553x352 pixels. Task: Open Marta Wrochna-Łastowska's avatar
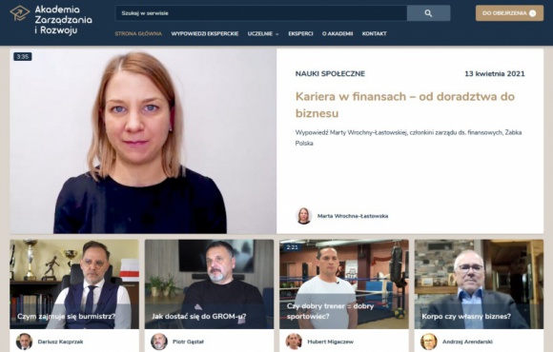coord(303,216)
